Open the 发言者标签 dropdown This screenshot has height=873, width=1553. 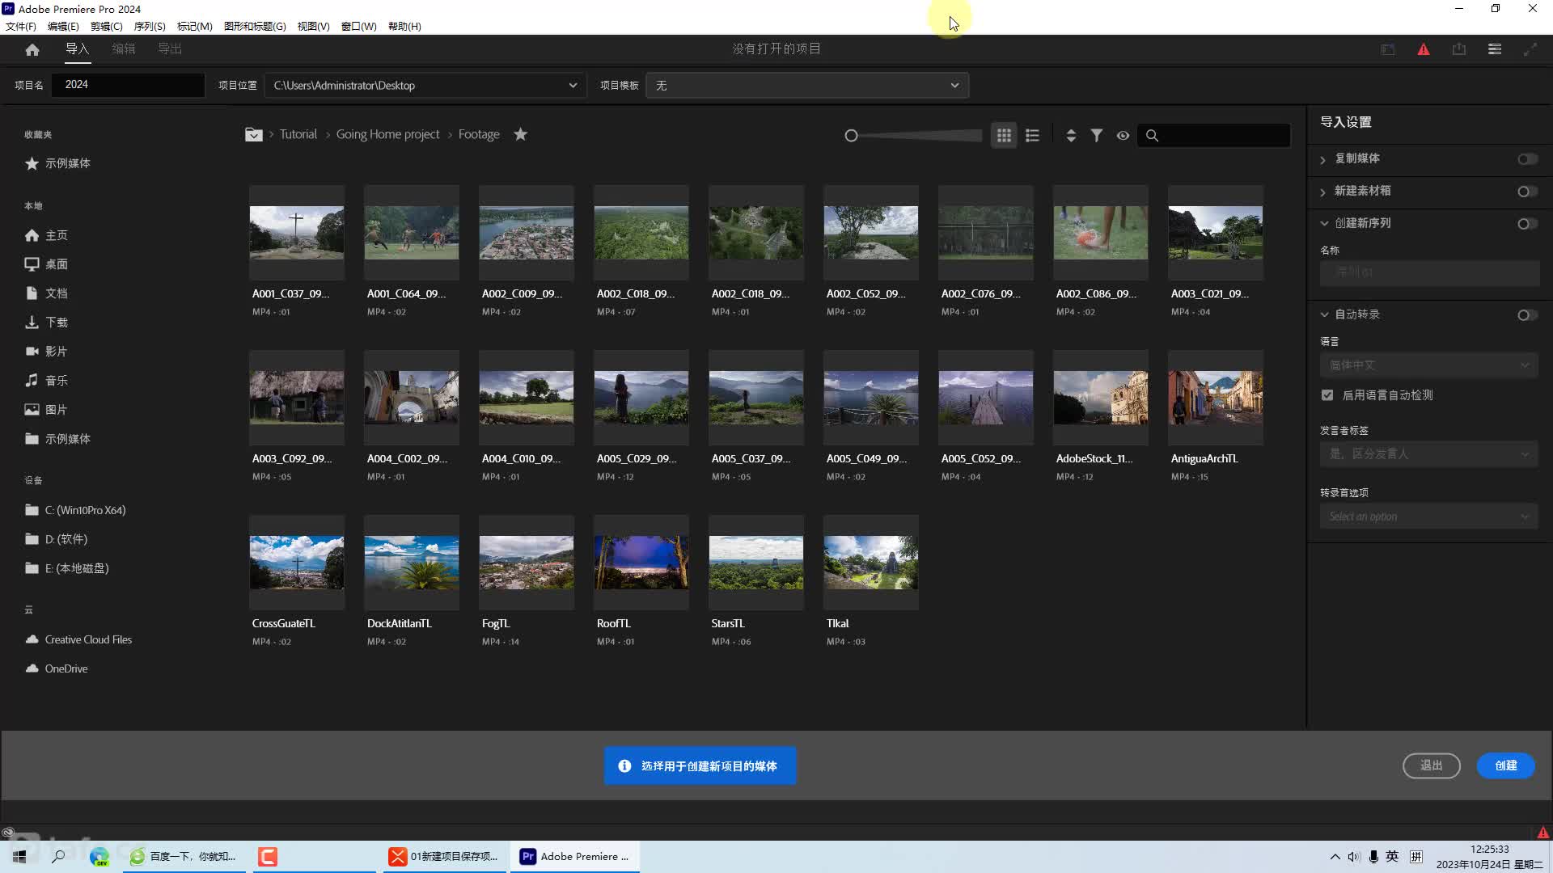1429,454
